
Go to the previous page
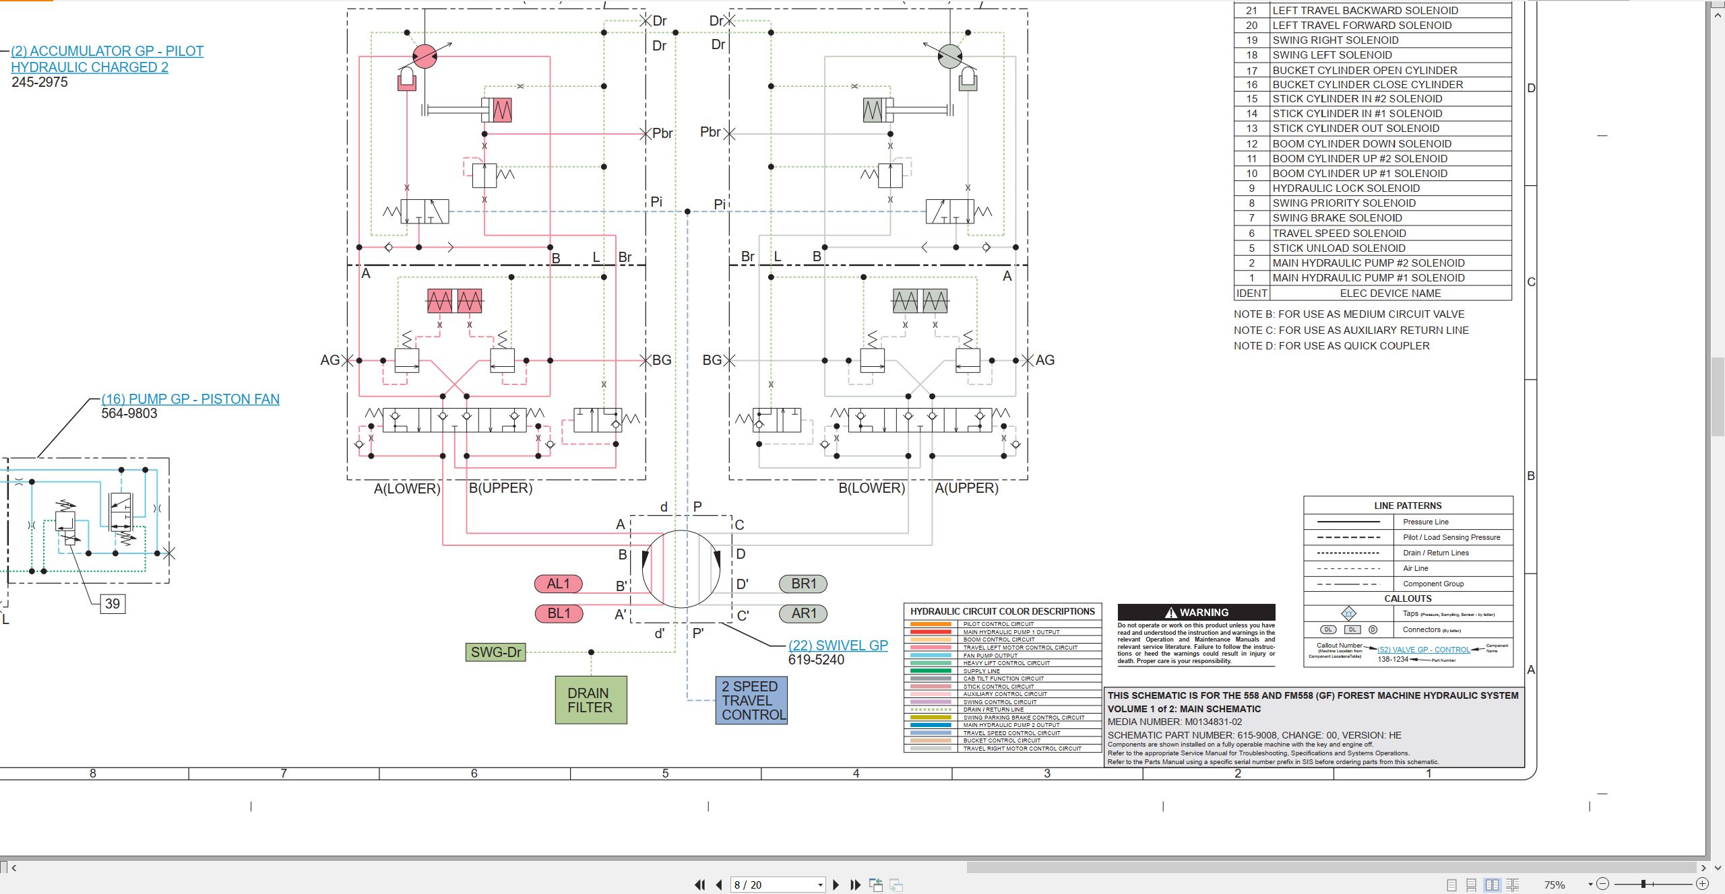pyautogui.click(x=719, y=885)
